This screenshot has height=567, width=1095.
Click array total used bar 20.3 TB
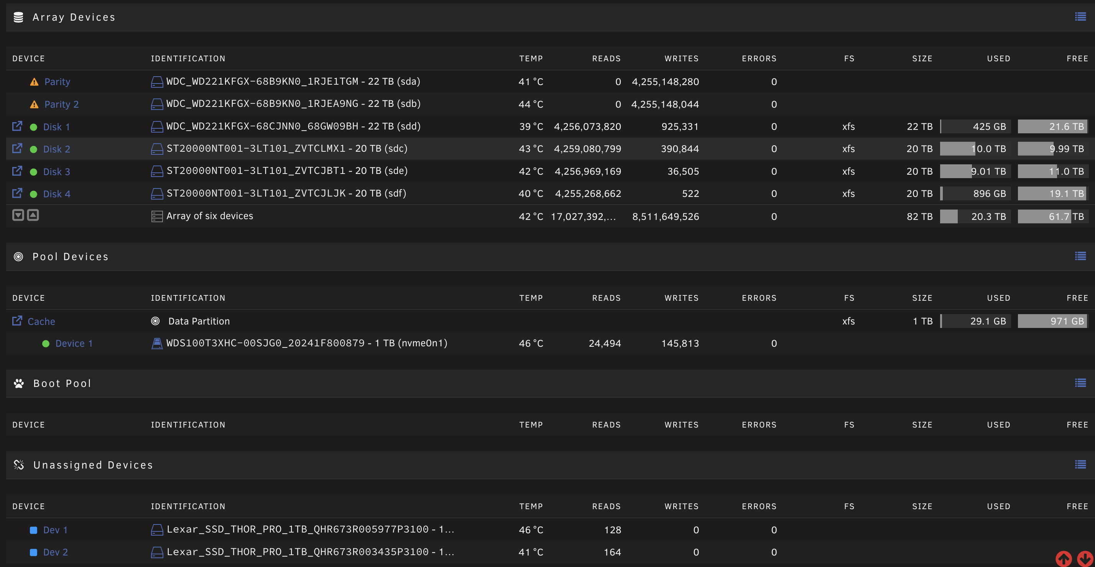975,216
